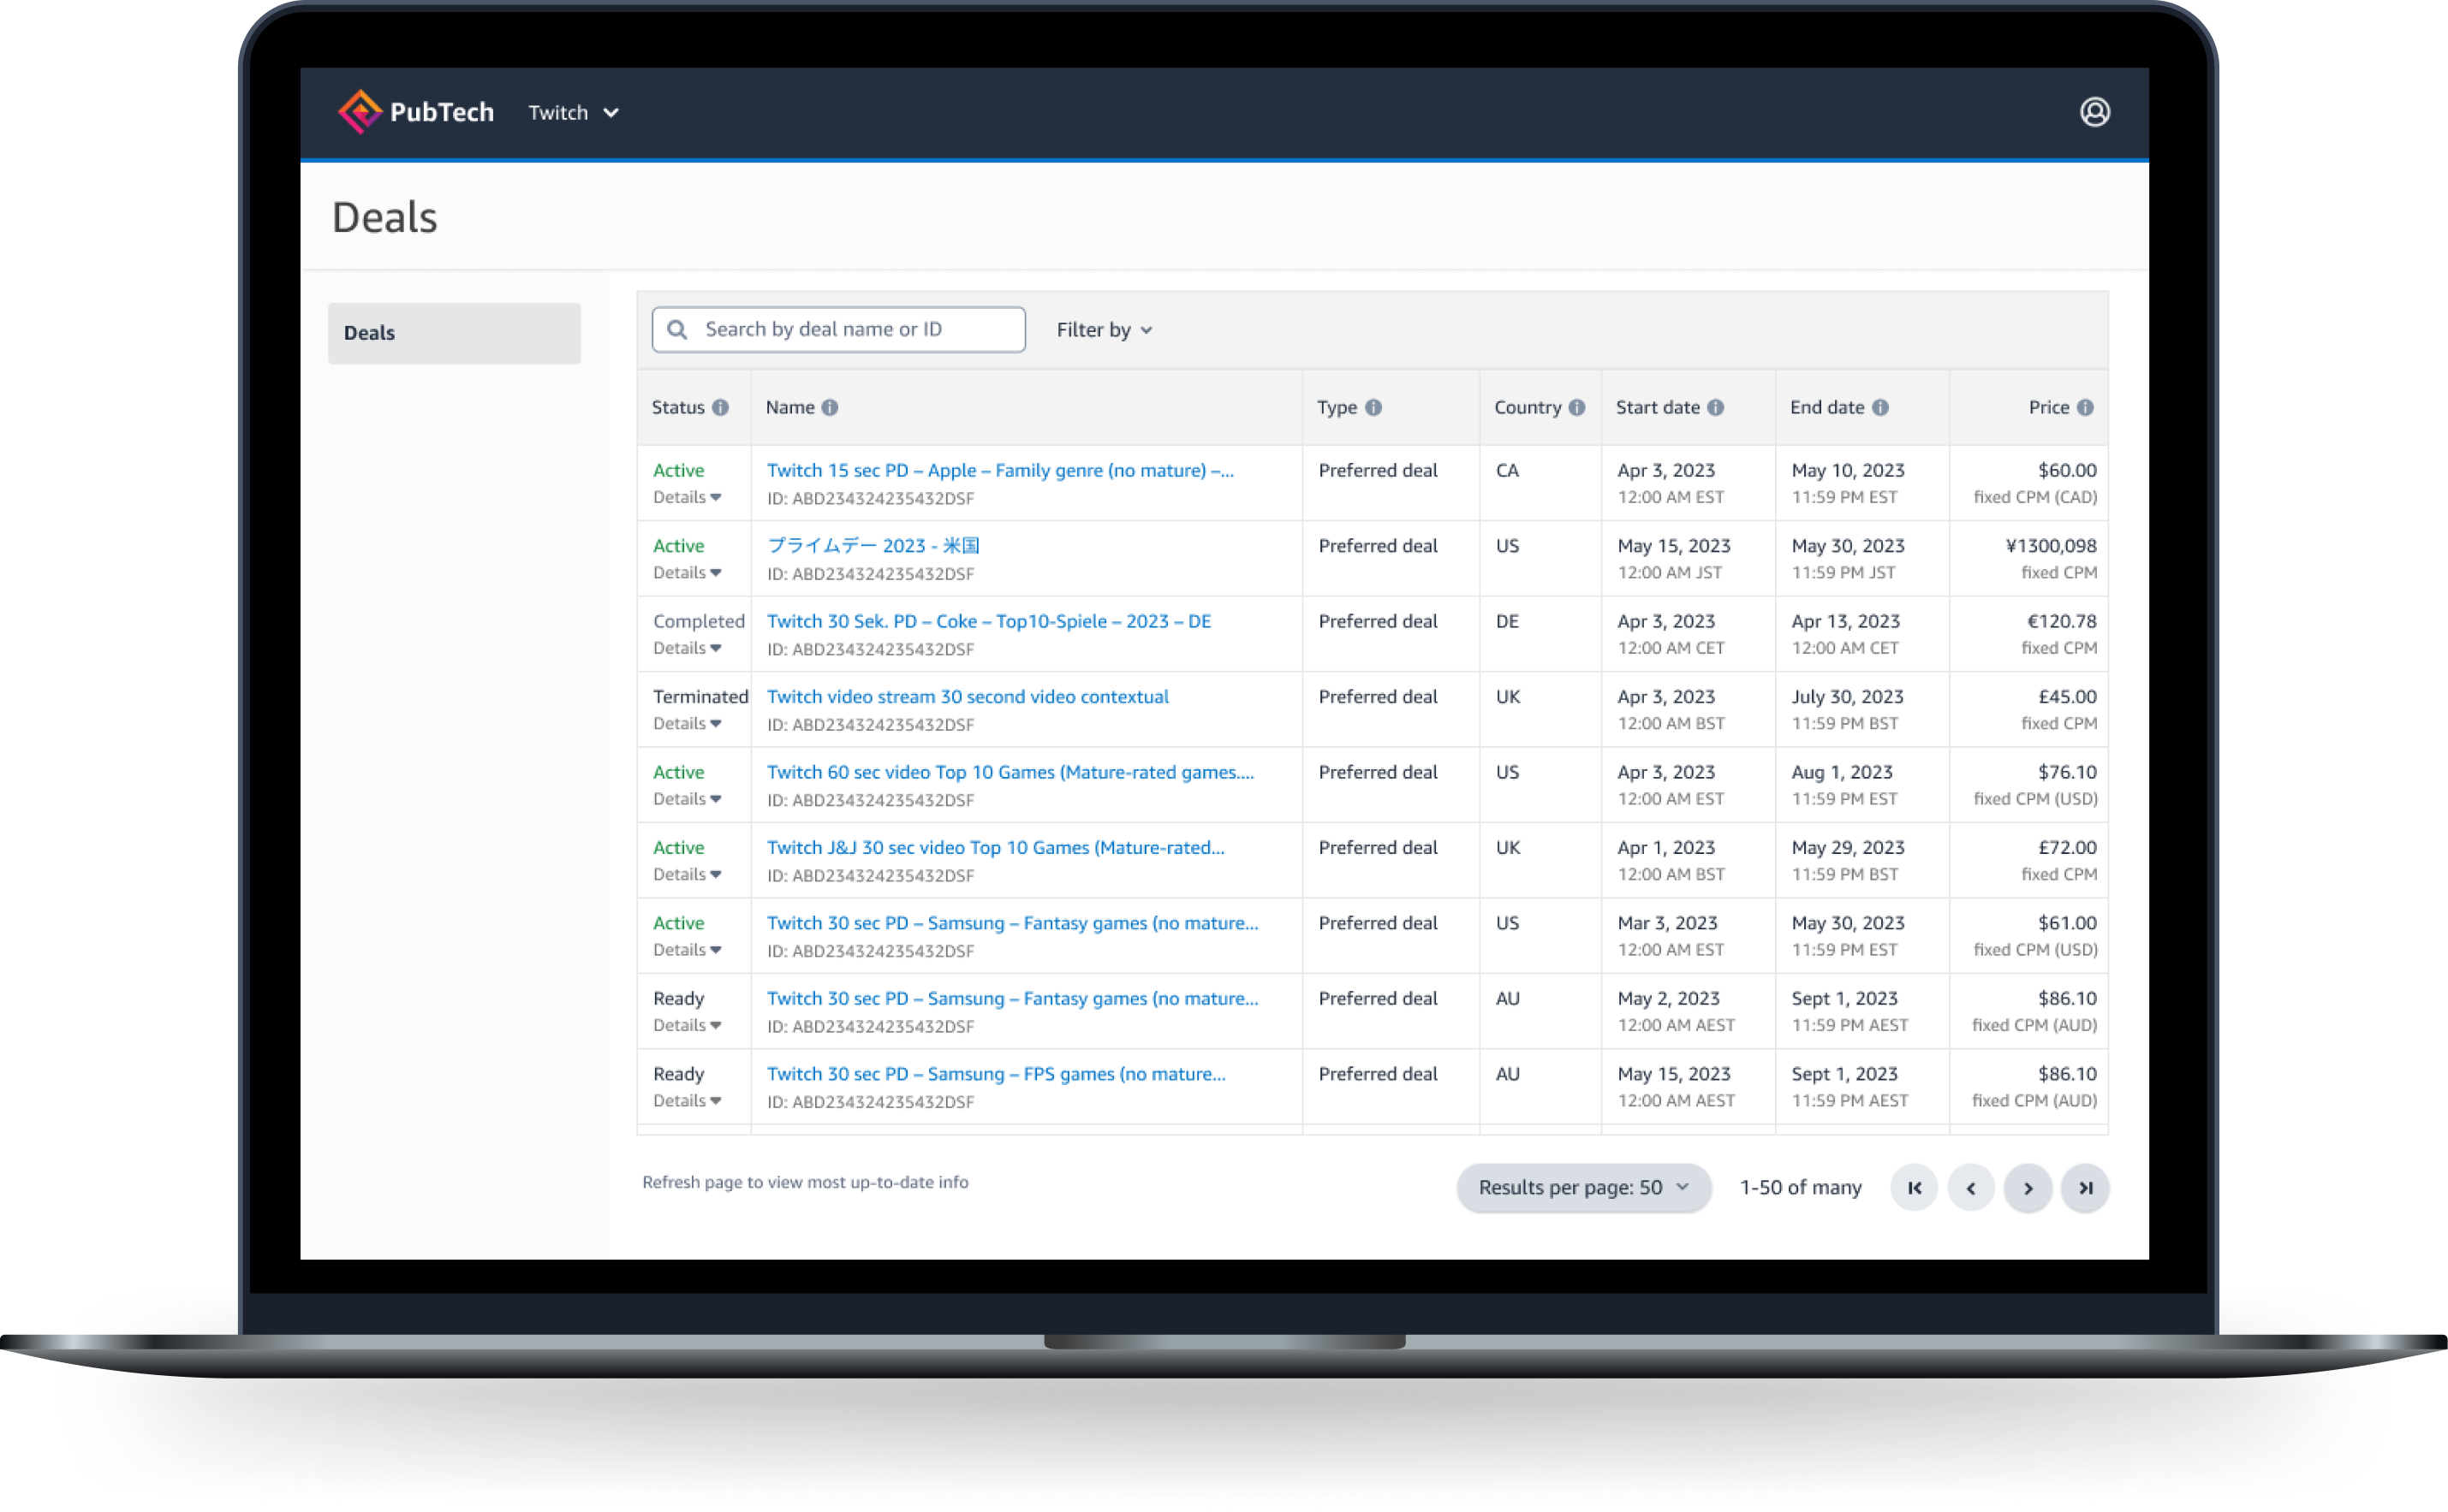This screenshot has height=1512, width=2448.
Task: Open the user account profile icon
Action: [2094, 112]
